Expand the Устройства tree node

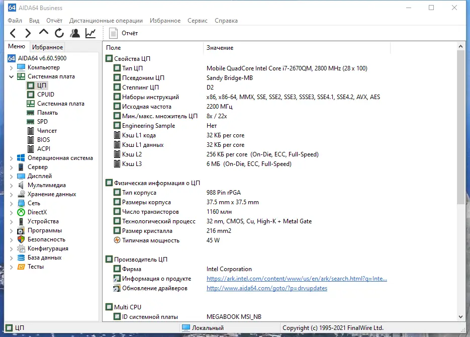[12, 222]
